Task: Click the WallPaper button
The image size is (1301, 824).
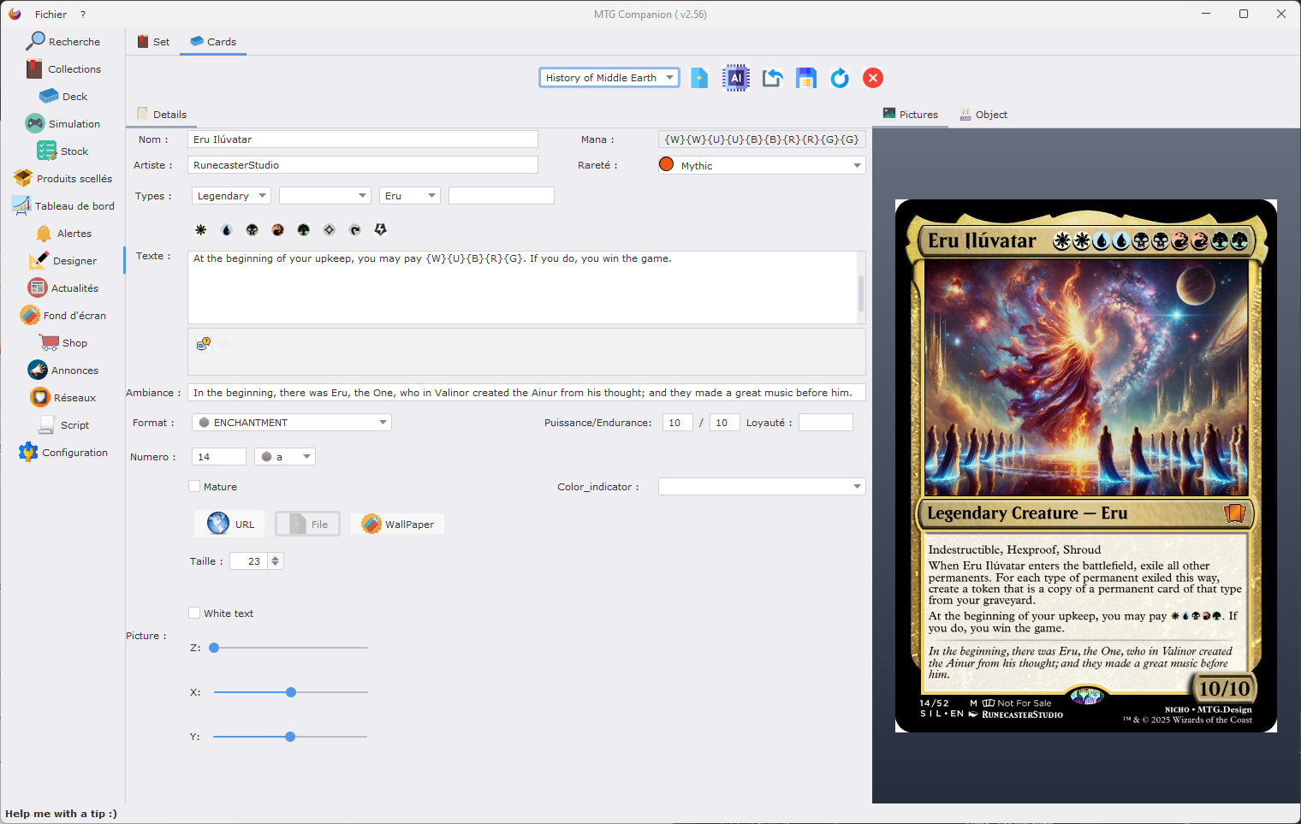Action: [397, 524]
